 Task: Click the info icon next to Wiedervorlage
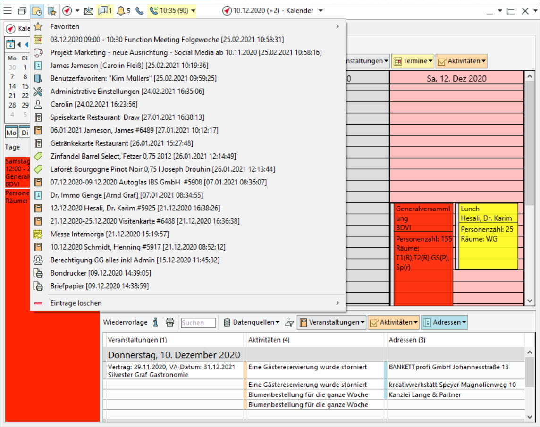[x=156, y=322]
